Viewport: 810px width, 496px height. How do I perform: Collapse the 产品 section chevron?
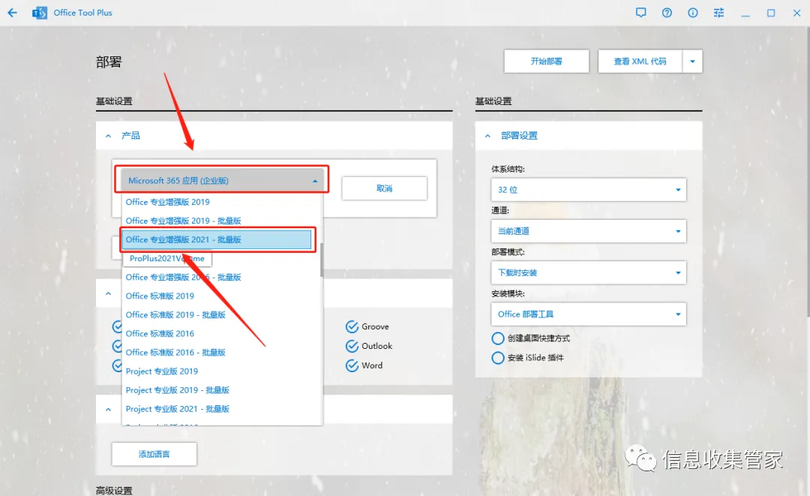[x=108, y=136]
